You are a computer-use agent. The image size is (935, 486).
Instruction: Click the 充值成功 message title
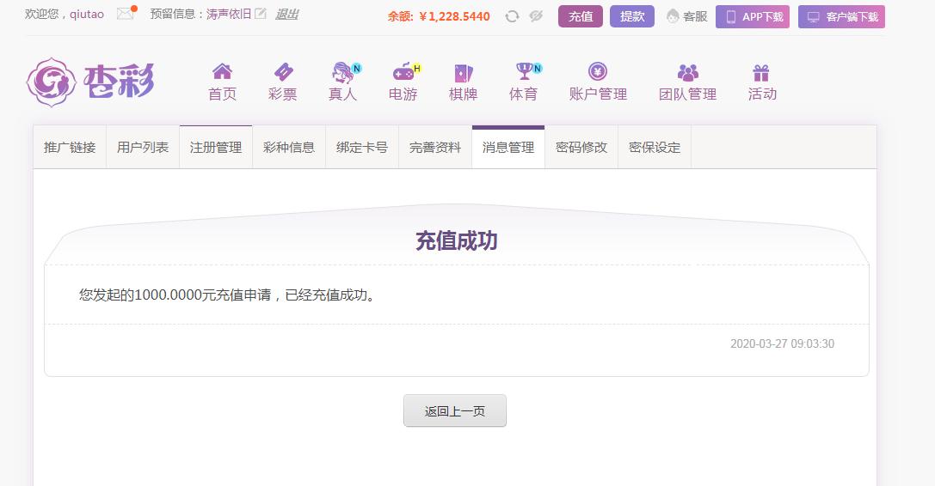tap(456, 240)
